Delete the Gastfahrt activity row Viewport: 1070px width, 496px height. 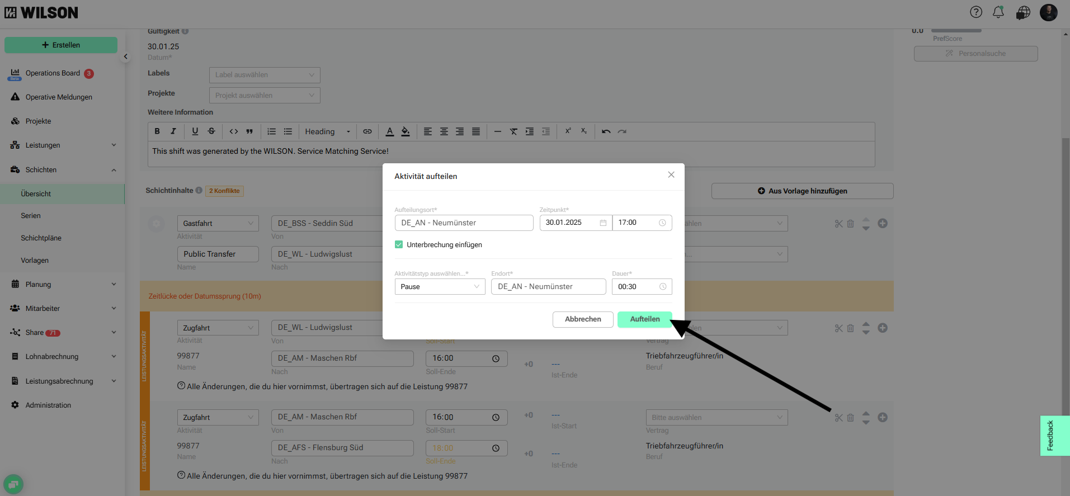pyautogui.click(x=850, y=224)
